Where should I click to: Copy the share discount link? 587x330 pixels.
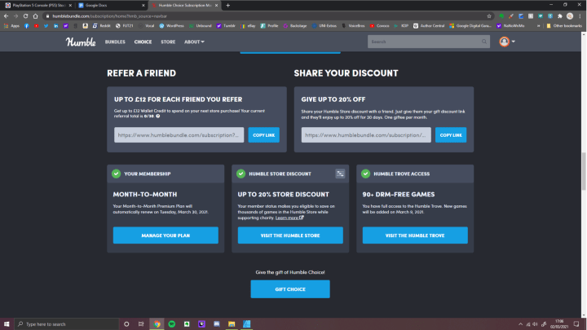click(x=451, y=135)
